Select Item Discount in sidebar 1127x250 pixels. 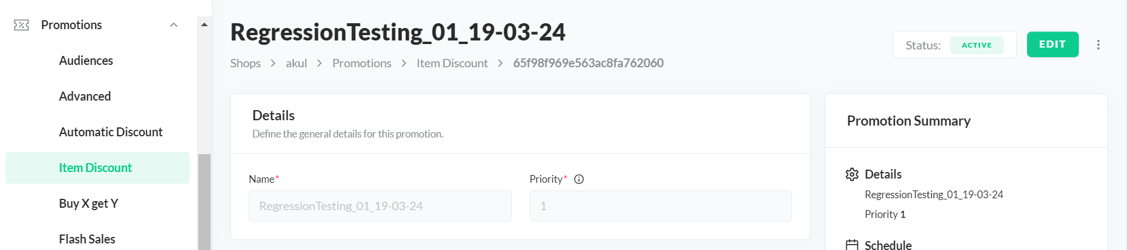coord(95,168)
